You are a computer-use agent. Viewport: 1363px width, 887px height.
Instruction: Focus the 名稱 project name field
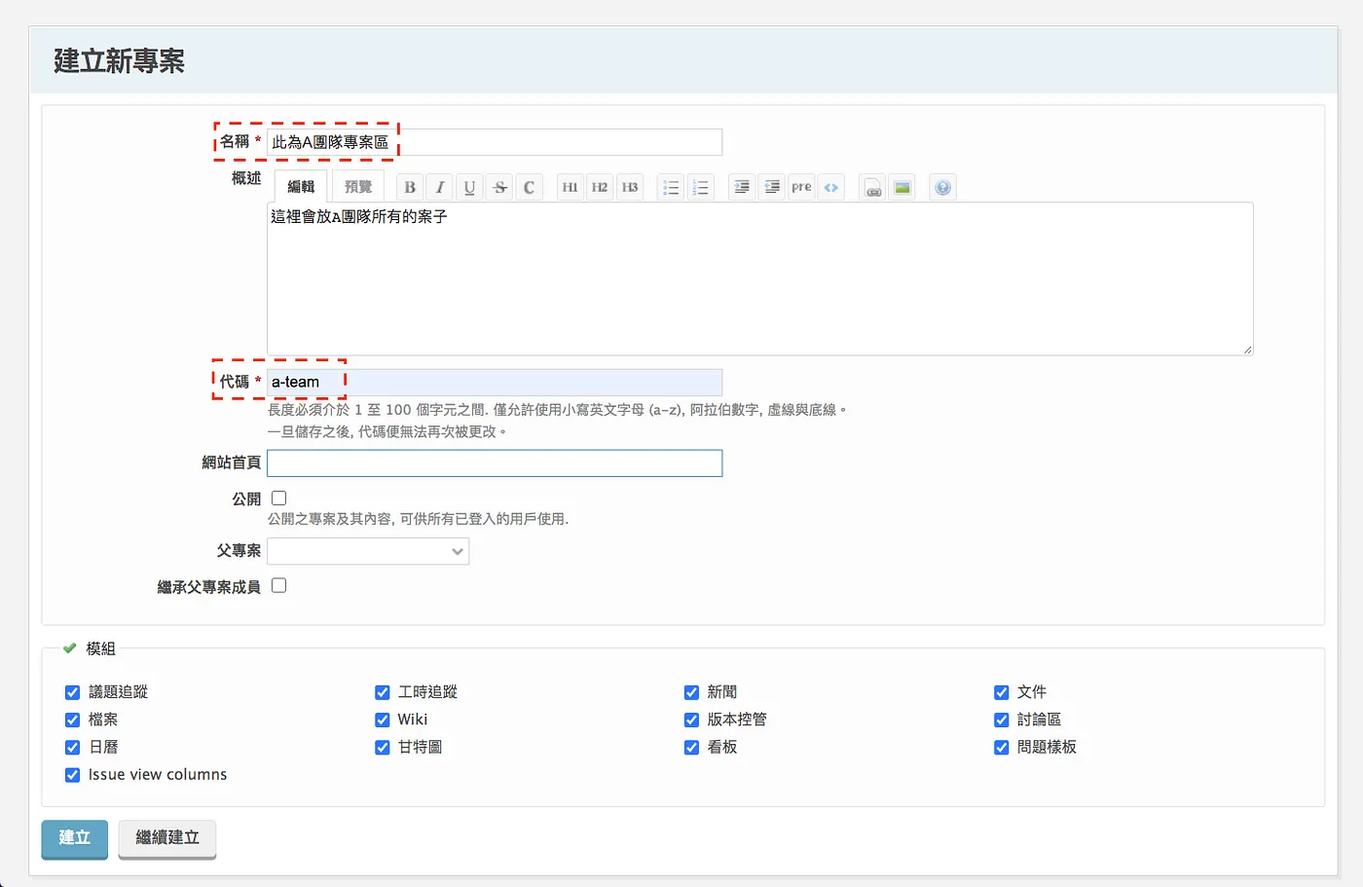pyautogui.click(x=495, y=142)
